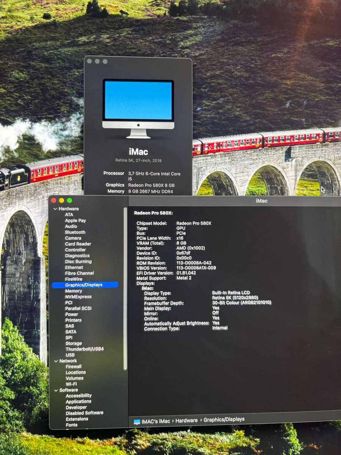Open FireWire hardware entry

(x=74, y=279)
